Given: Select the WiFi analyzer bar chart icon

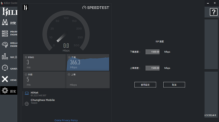Looking at the screenshot, I should click(x=5, y=56).
